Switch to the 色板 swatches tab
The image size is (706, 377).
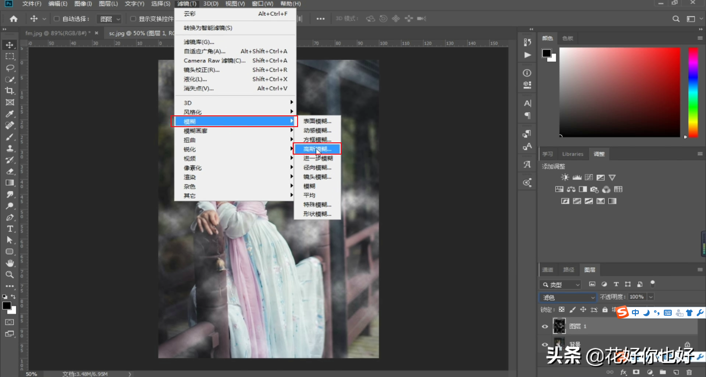568,38
